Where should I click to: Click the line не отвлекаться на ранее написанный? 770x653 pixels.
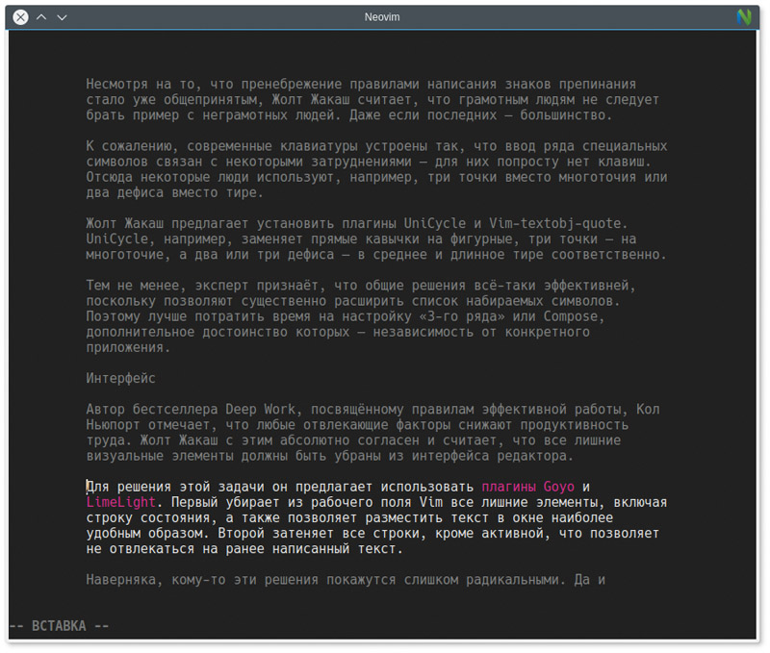pyautogui.click(x=244, y=549)
